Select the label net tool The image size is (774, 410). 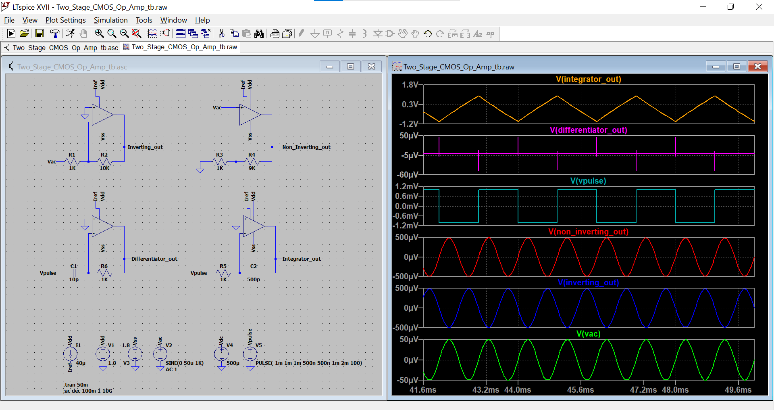[x=327, y=33]
